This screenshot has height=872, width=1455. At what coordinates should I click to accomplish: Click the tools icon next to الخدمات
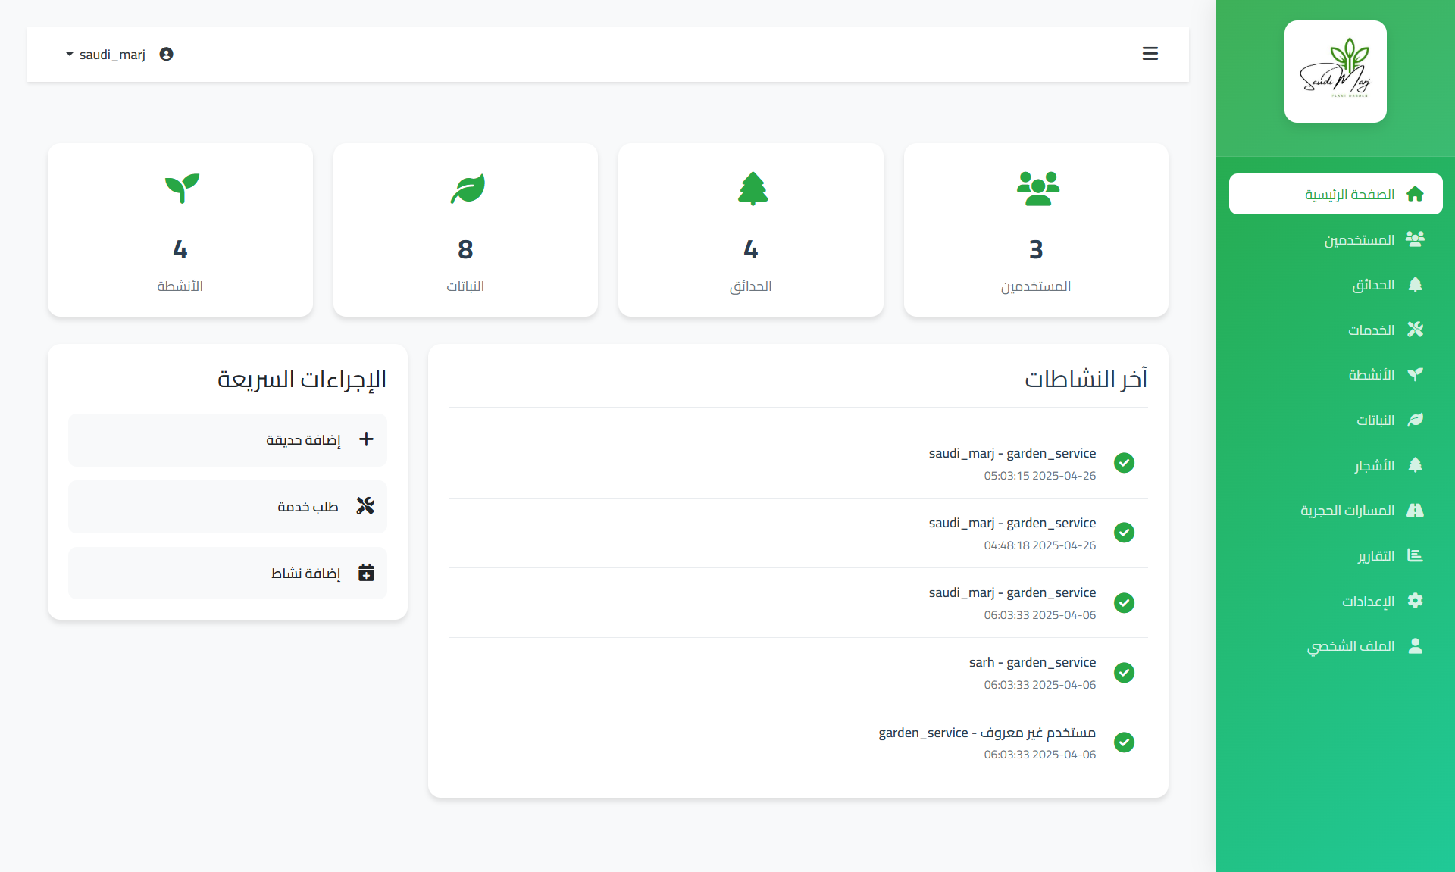(x=1415, y=330)
